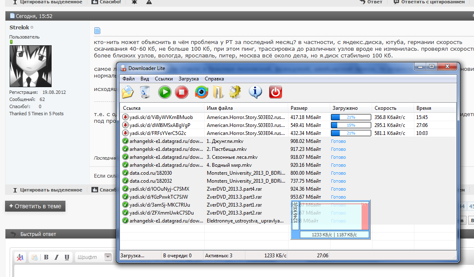Sort by the Размер column header

[x=309, y=108]
